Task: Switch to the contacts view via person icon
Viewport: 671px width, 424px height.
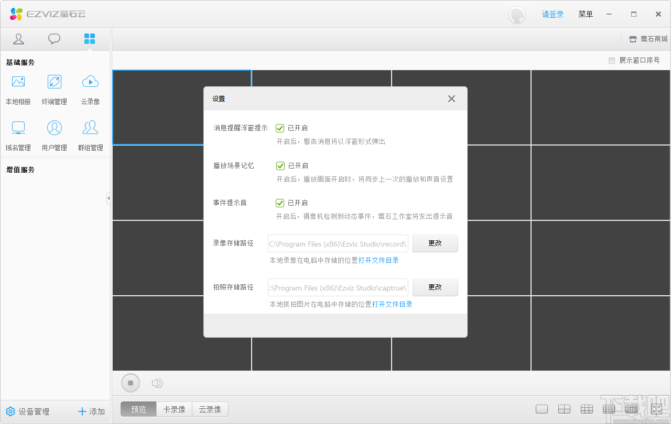Action: coord(18,38)
